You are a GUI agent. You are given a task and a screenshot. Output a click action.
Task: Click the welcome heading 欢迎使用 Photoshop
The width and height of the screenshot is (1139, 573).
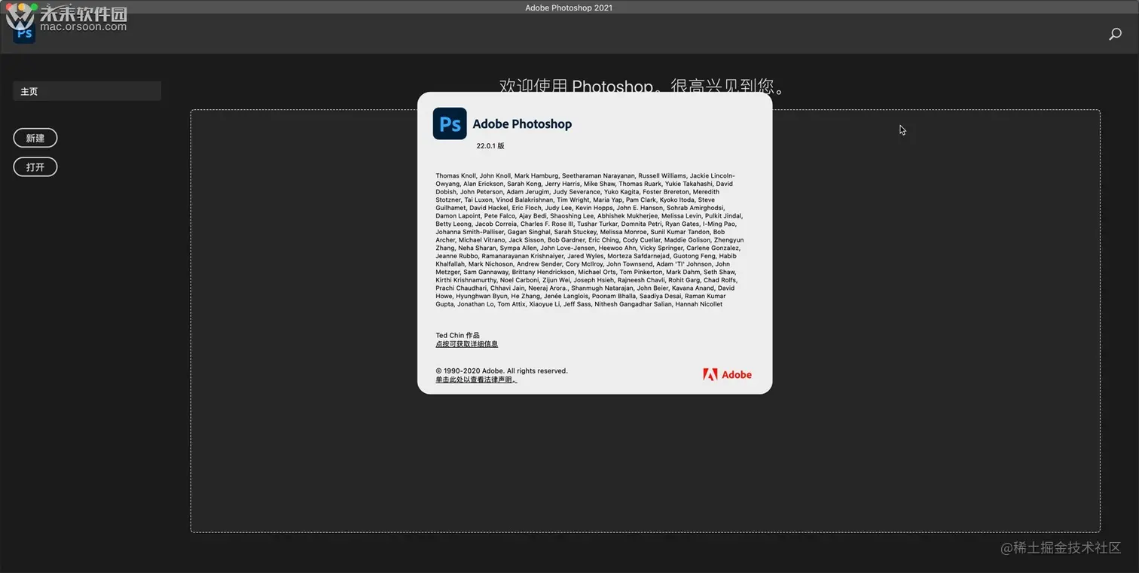(x=642, y=86)
